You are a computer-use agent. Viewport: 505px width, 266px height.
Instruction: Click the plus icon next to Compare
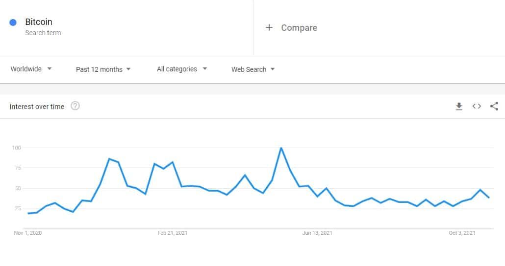coord(269,28)
